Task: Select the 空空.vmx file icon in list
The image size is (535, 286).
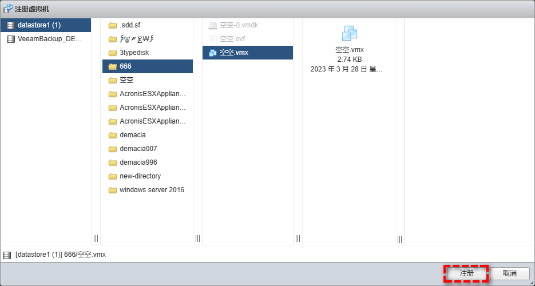Action: click(x=213, y=53)
